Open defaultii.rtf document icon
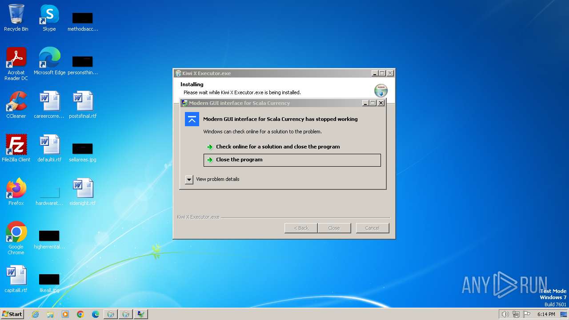The width and height of the screenshot is (569, 320). click(49, 148)
